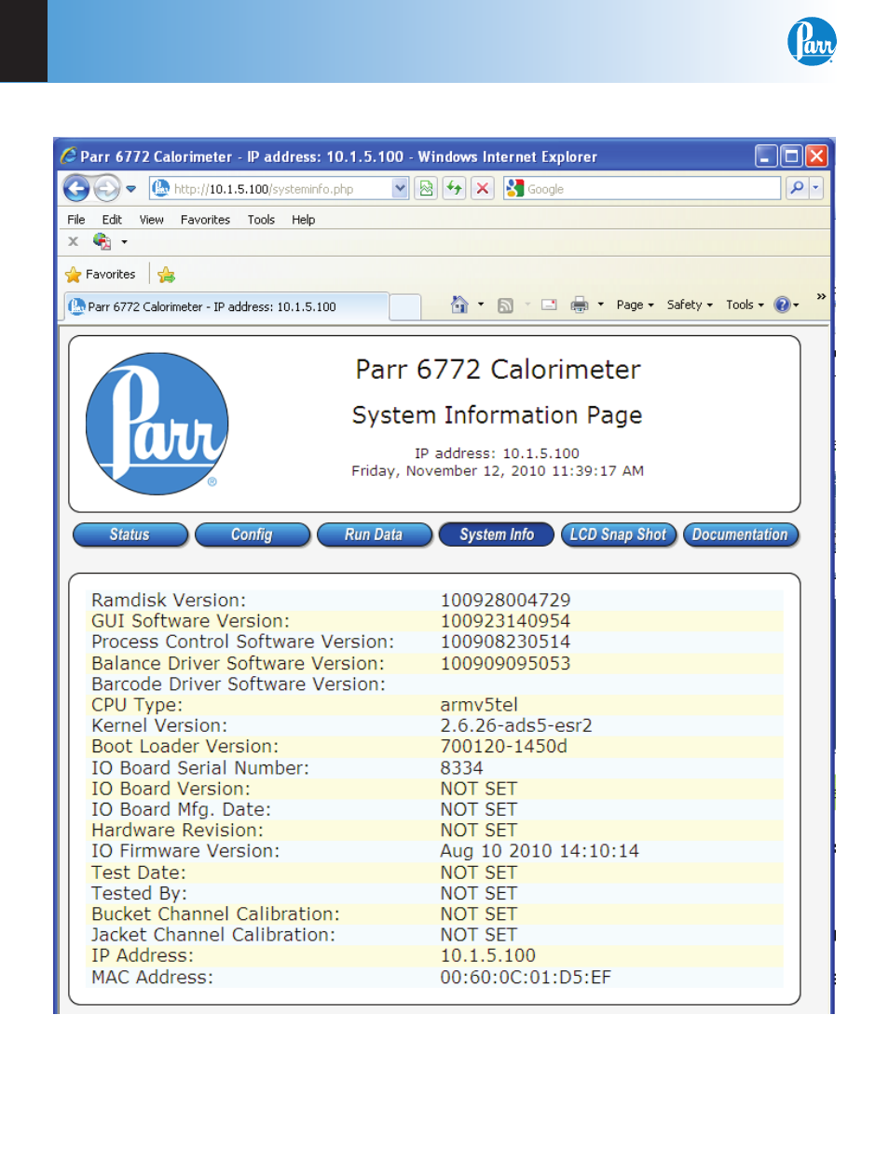The image size is (889, 1150).
Task: Open the File menu
Action: (x=76, y=220)
